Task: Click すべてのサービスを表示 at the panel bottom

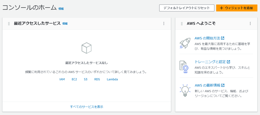Action: 87,107
